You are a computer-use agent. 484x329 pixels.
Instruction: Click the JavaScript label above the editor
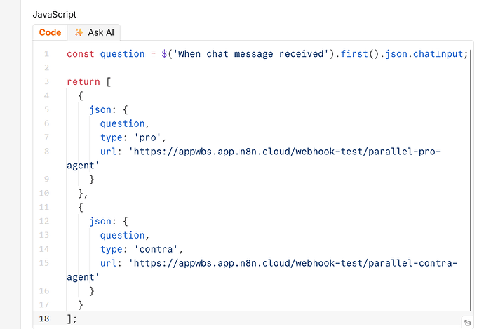pos(55,15)
